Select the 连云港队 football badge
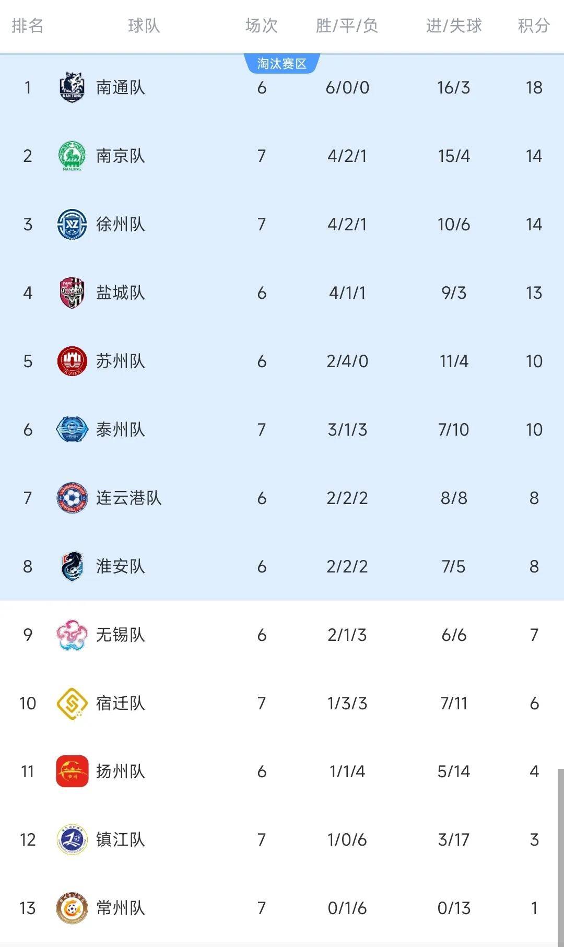 pyautogui.click(x=72, y=498)
